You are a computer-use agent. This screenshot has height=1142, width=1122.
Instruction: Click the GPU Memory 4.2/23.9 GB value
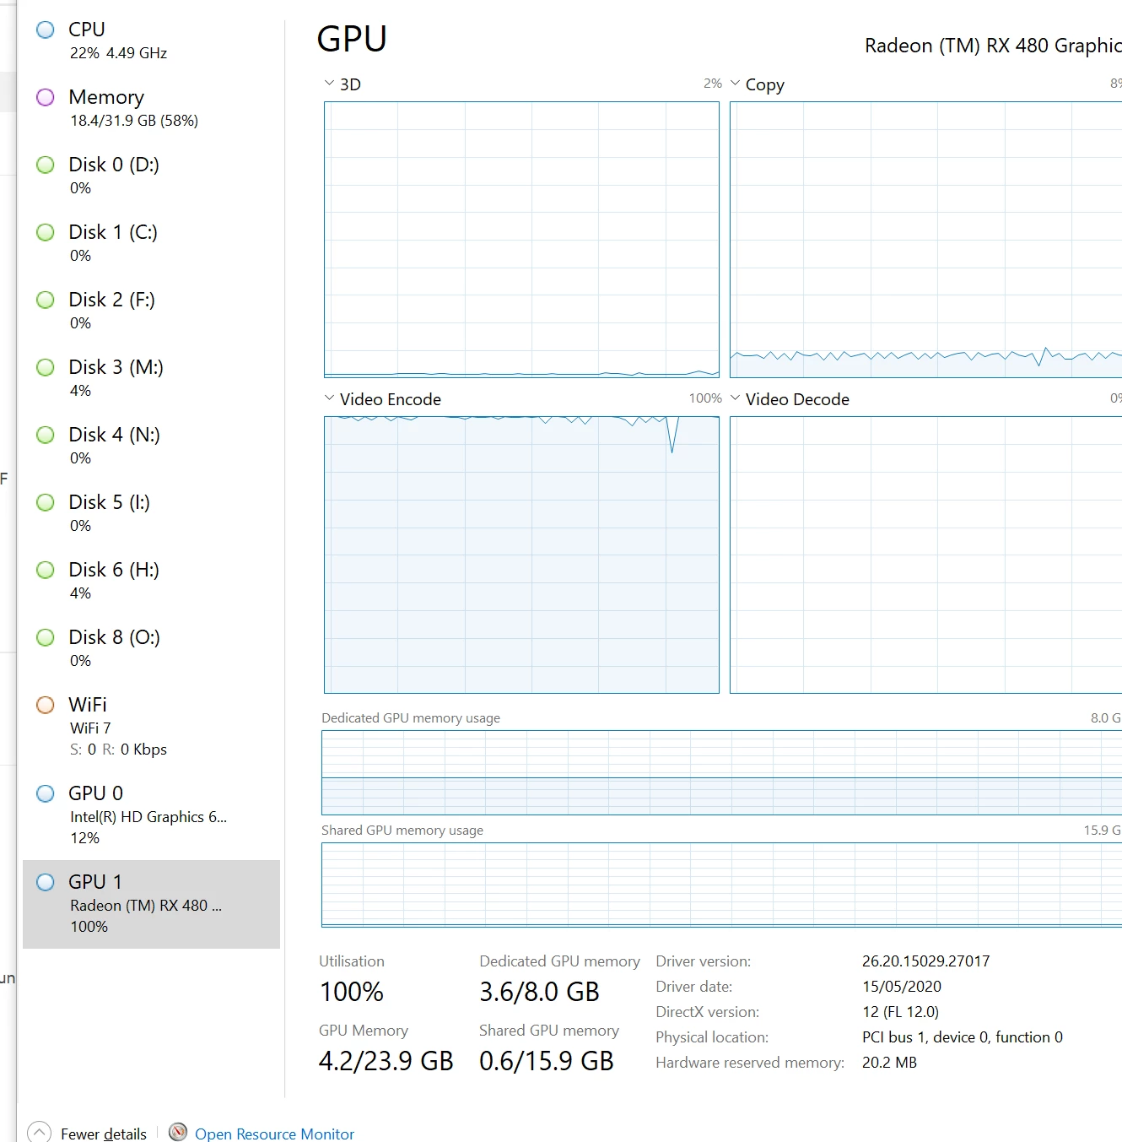386,1061
